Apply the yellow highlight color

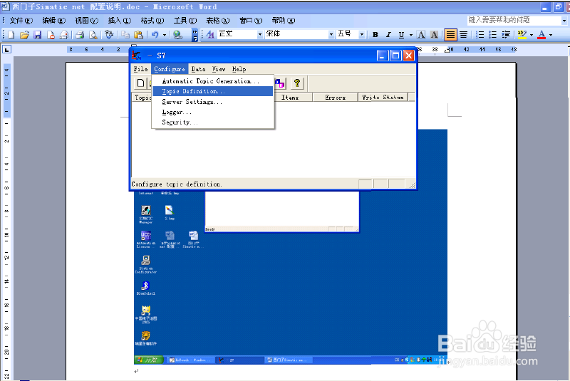pos(522,35)
